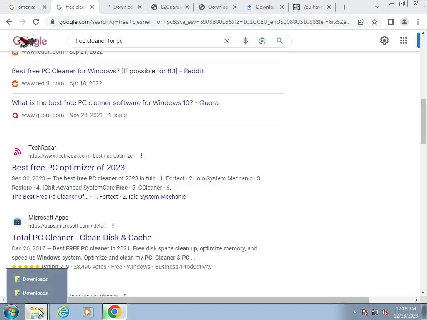
Task: Close the 'america' tab
Action: pos(44,7)
